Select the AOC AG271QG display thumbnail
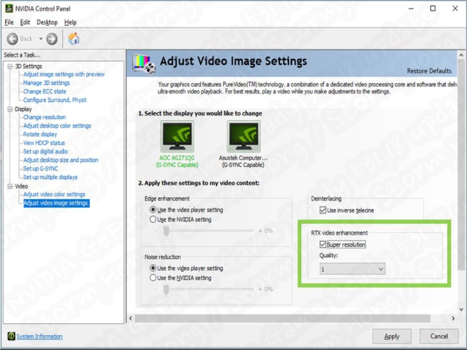The width and height of the screenshot is (467, 350). pos(177,136)
